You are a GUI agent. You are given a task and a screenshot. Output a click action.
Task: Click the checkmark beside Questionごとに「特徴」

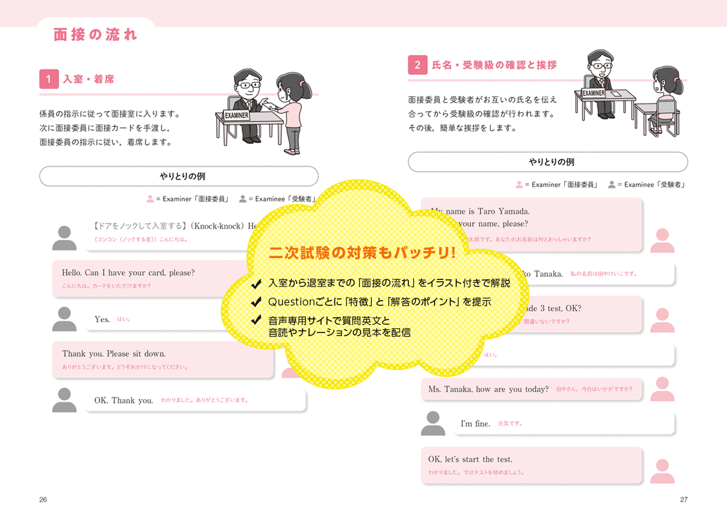tap(256, 302)
